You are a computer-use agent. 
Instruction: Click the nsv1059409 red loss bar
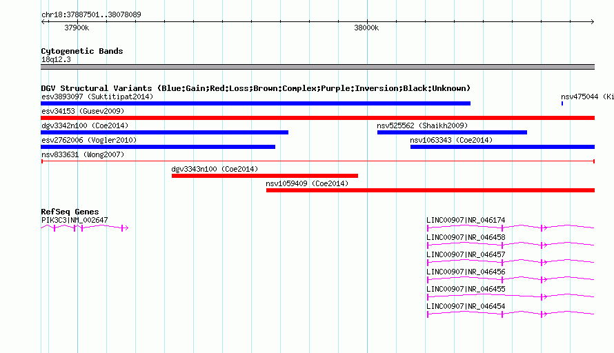coord(430,190)
